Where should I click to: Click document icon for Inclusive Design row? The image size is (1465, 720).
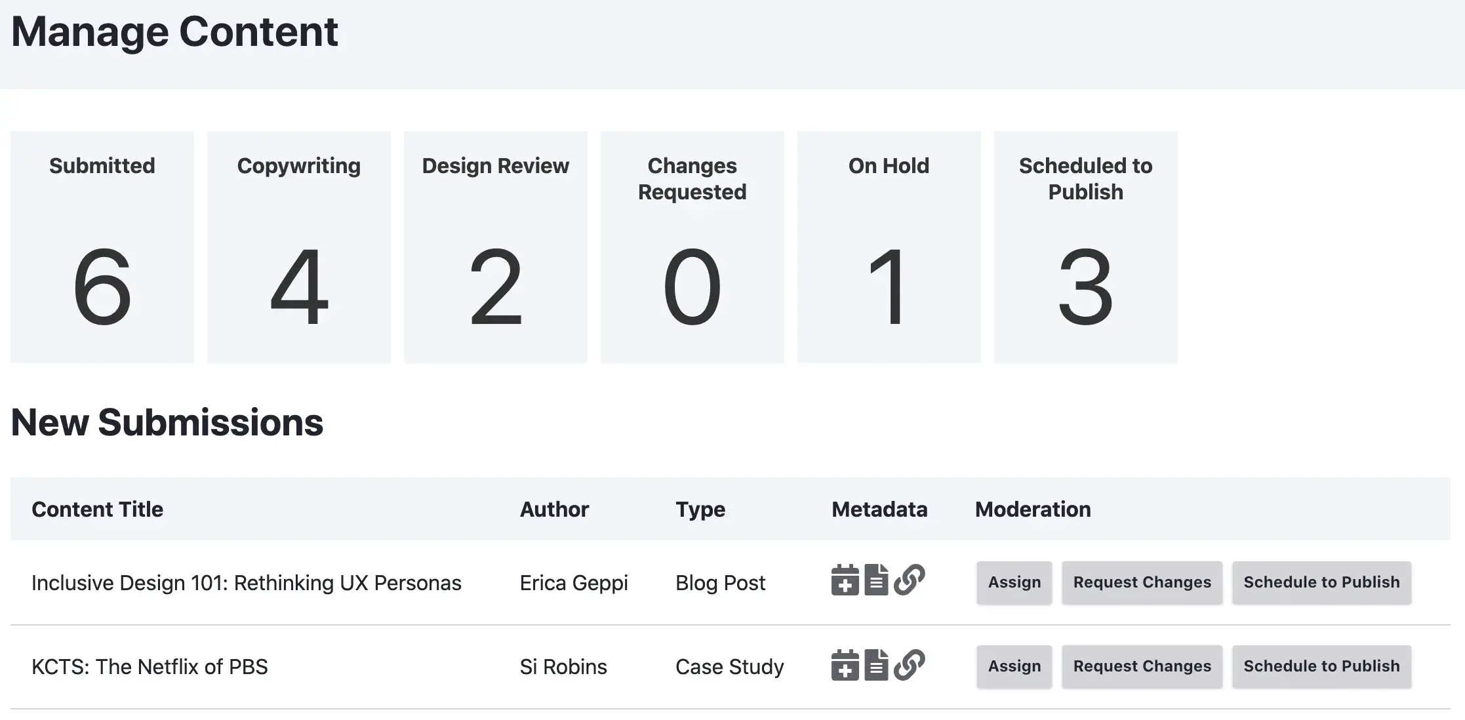[x=876, y=580]
